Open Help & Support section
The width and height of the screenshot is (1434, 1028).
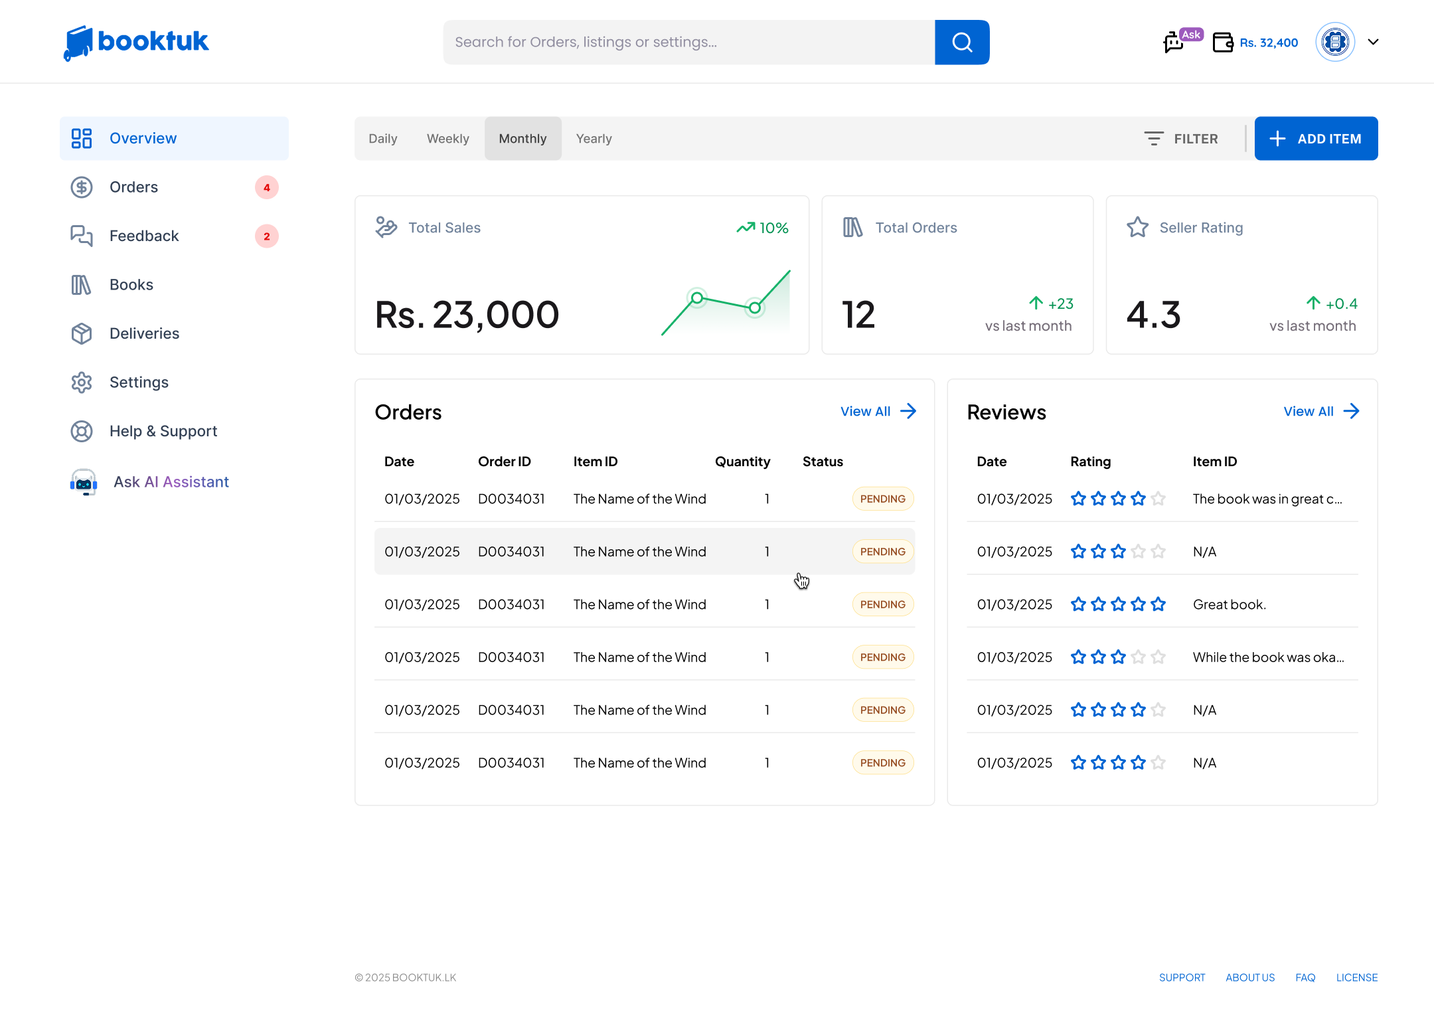point(163,431)
